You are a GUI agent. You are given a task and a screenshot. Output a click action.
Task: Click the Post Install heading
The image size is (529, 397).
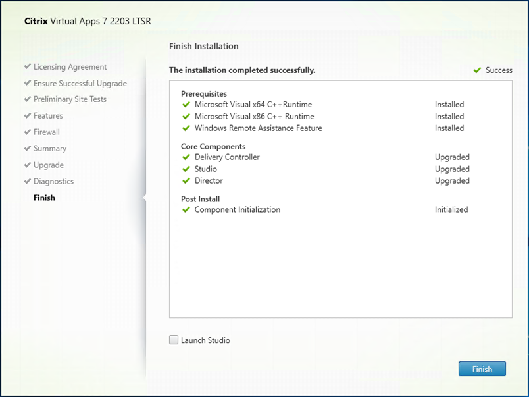(x=200, y=199)
